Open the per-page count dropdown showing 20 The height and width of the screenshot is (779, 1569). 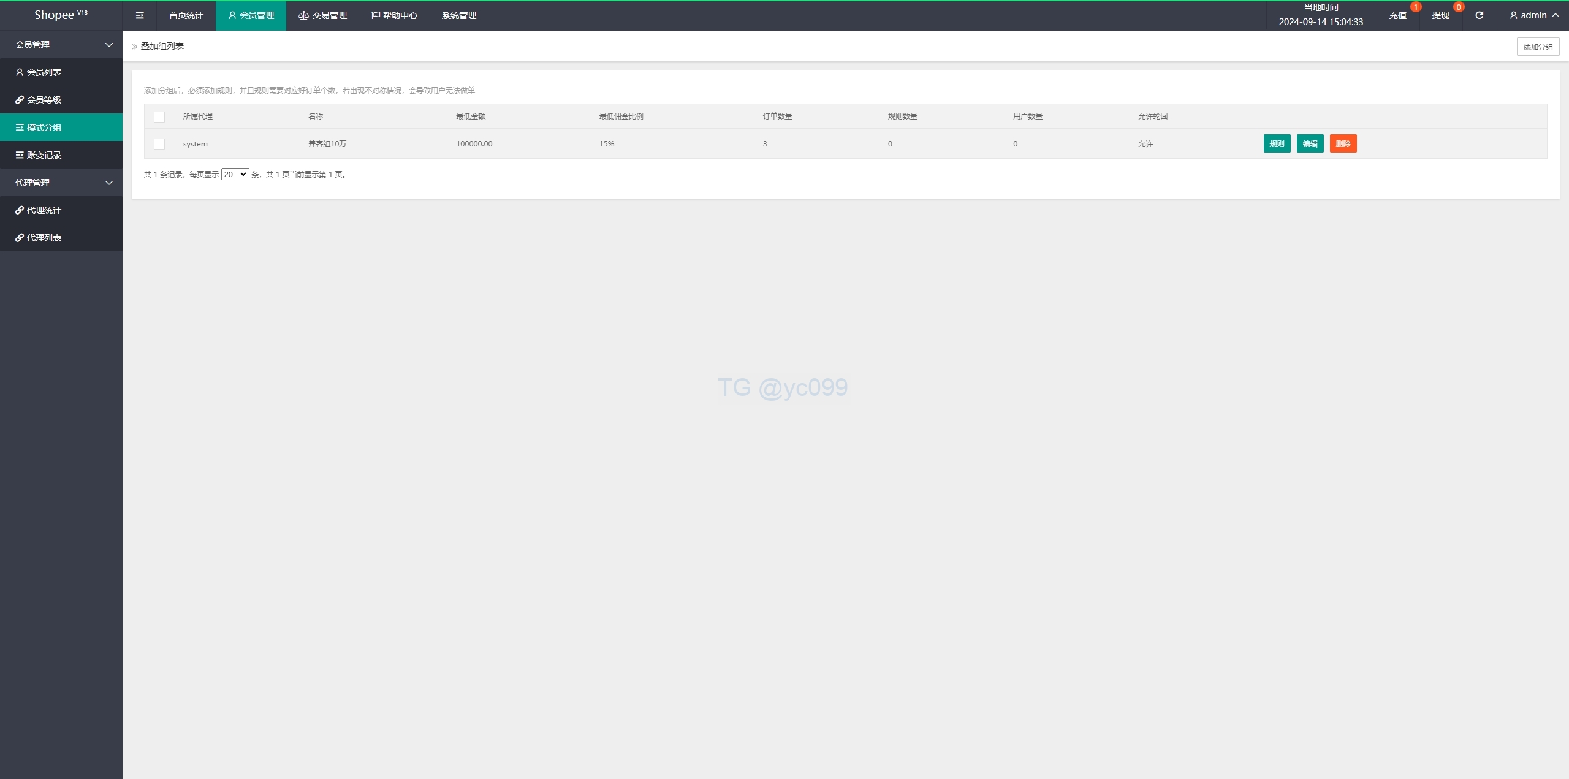pos(235,175)
